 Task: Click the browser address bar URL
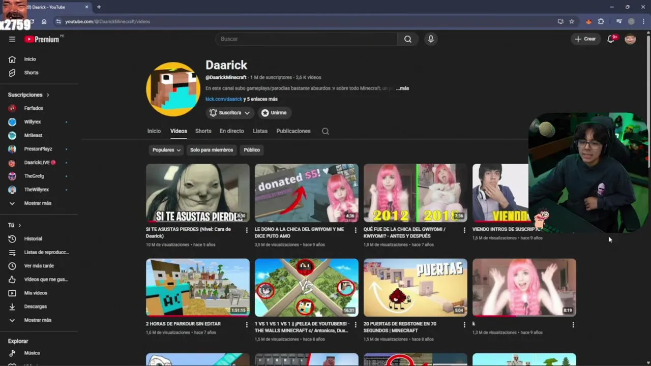(107, 21)
